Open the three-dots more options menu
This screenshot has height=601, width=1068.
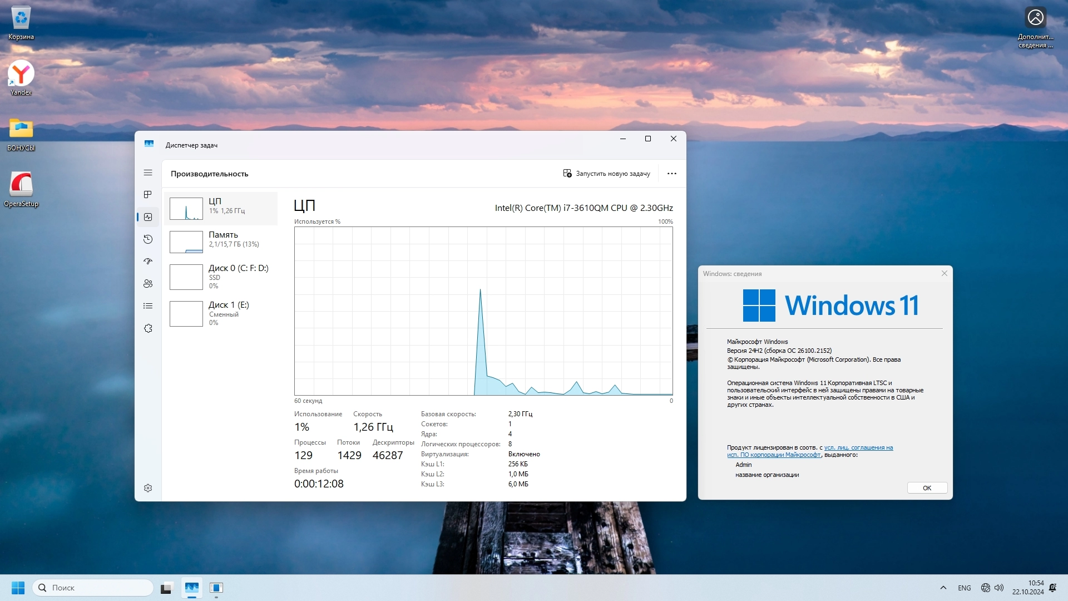(672, 174)
